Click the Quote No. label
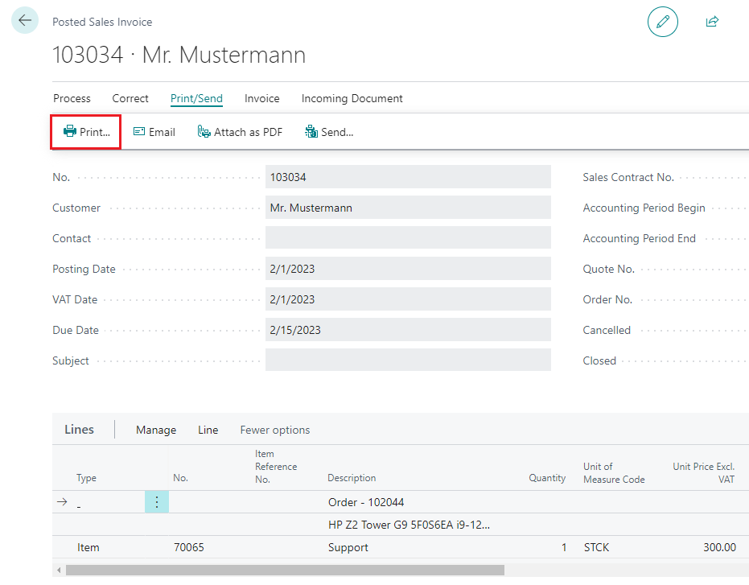The image size is (749, 585). point(608,269)
